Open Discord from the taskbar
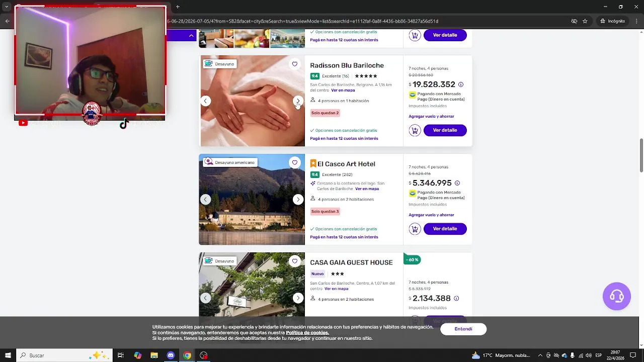 (x=171, y=355)
